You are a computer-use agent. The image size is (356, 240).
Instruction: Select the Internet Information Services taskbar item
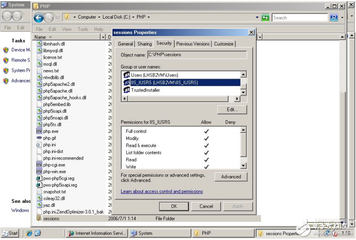coord(96,233)
